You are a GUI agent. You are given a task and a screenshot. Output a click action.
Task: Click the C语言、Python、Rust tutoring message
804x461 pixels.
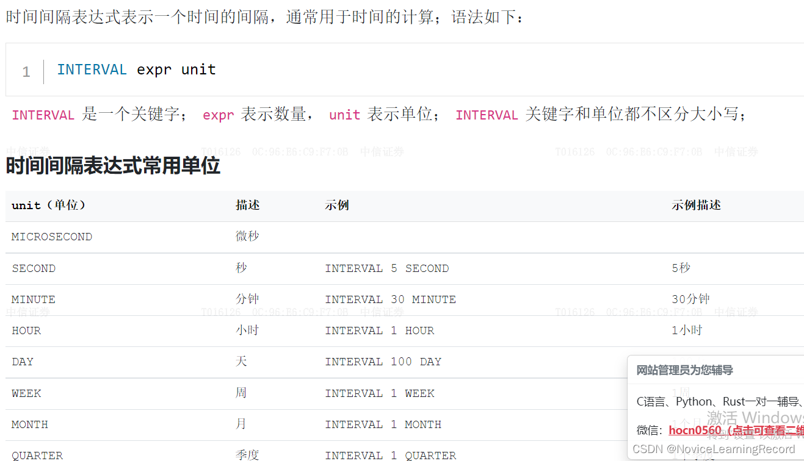[x=714, y=401]
